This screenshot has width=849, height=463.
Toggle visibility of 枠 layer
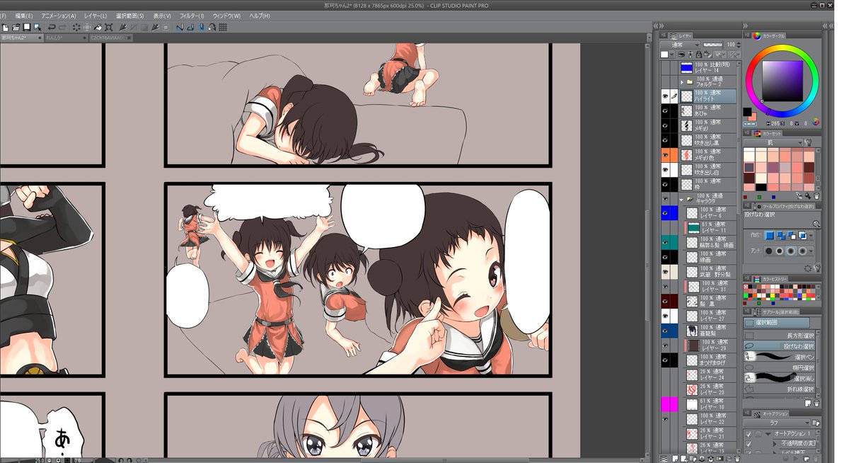click(x=665, y=184)
